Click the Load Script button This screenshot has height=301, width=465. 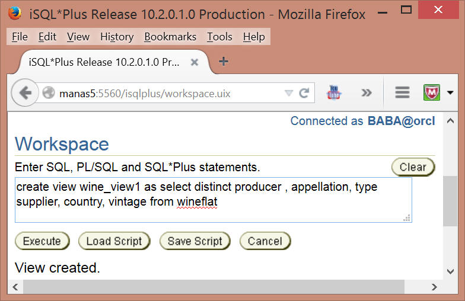[114, 241]
